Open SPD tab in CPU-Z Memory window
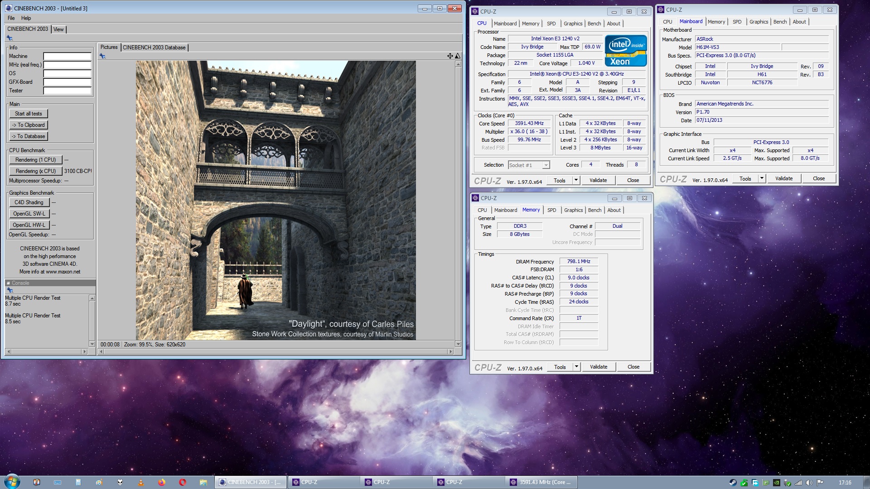This screenshot has width=870, height=489. [551, 210]
